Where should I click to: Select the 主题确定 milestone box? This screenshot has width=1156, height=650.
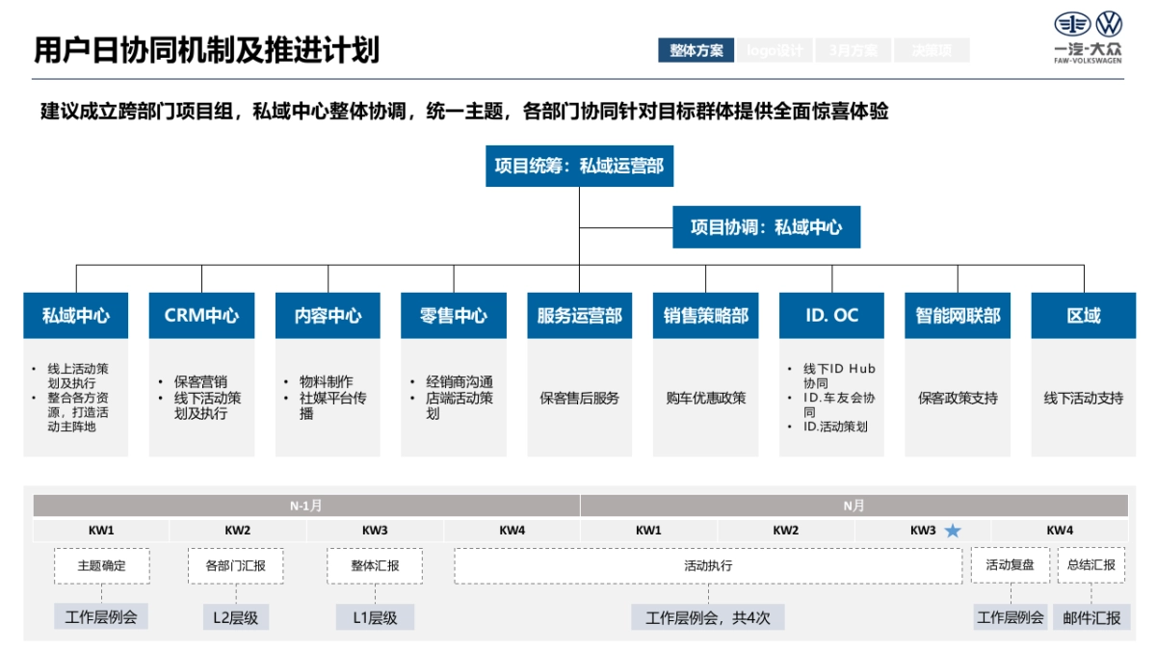coord(102,566)
